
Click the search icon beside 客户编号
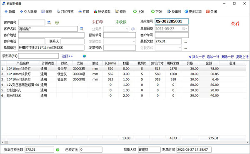coord(49,22)
